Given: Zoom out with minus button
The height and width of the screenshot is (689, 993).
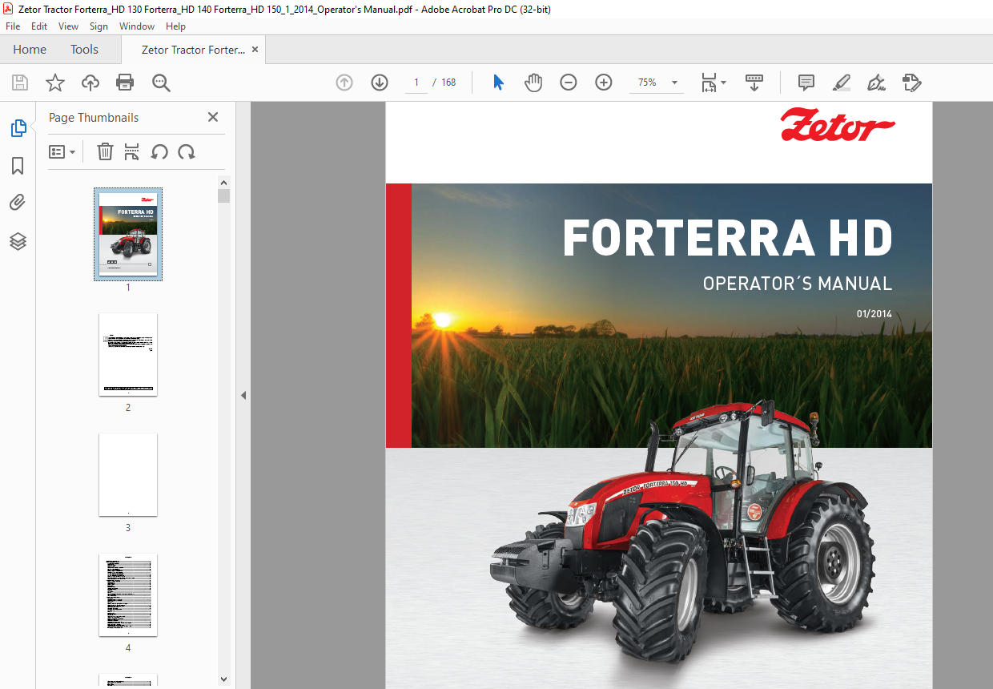Looking at the screenshot, I should (x=569, y=83).
